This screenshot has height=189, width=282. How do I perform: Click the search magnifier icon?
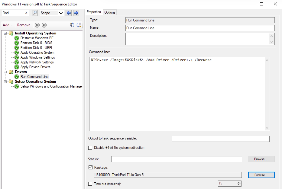pos(34,13)
